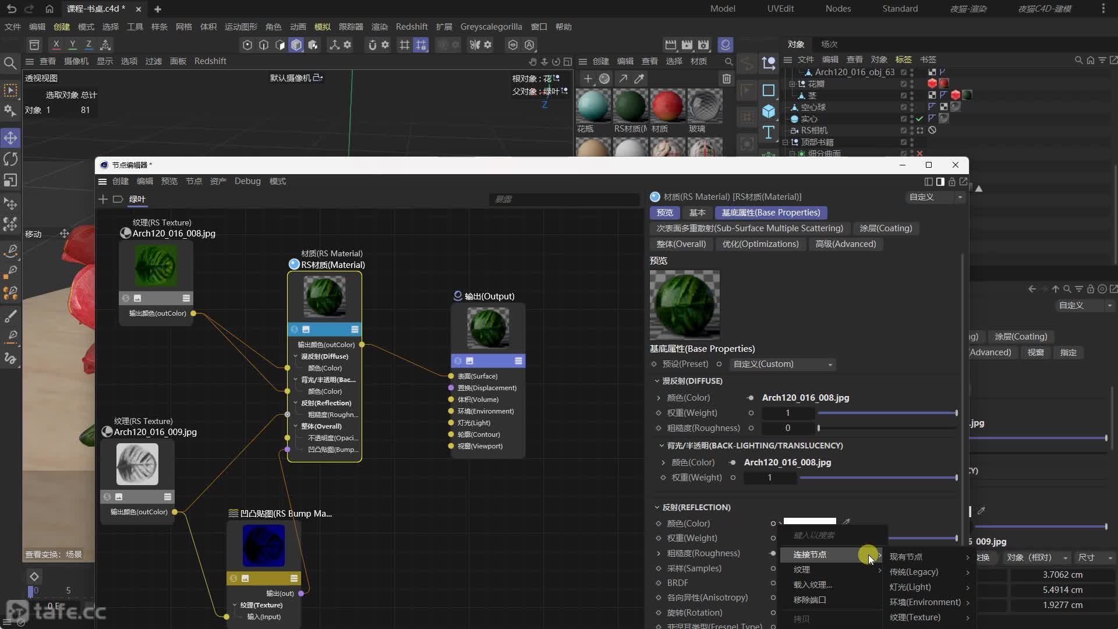The image size is (1118, 629).
Task: Click the undo arrow icon
Action: tap(12, 9)
